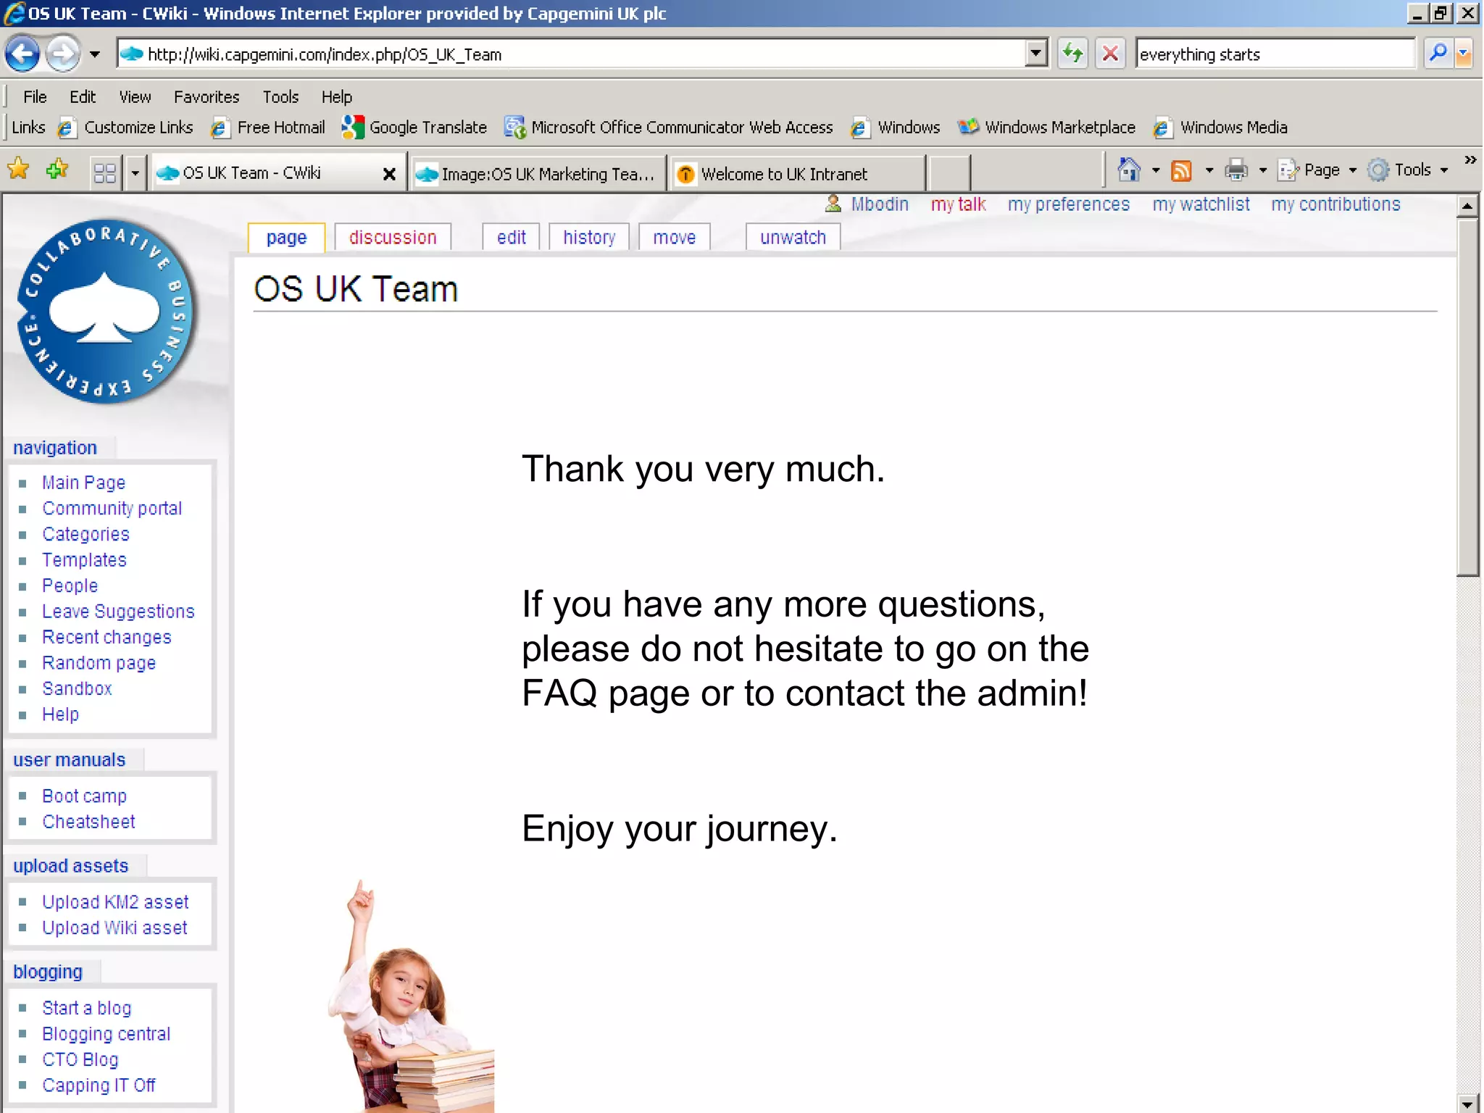Click the orange RSS Feeds icon
This screenshot has width=1484, height=1113.
[1182, 171]
